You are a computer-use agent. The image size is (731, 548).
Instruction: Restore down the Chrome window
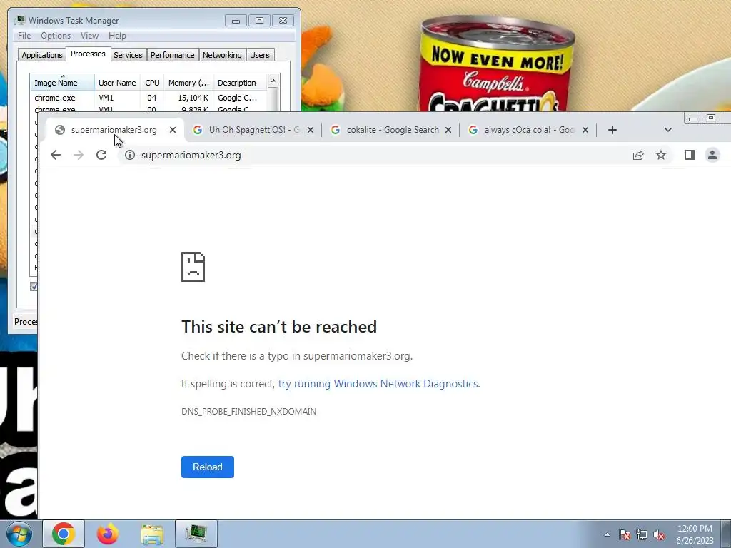pos(710,118)
